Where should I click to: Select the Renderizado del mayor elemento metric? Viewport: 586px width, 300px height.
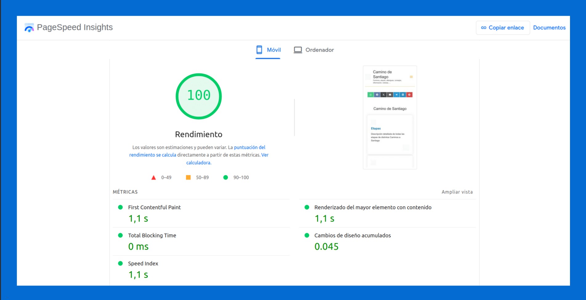373,208
